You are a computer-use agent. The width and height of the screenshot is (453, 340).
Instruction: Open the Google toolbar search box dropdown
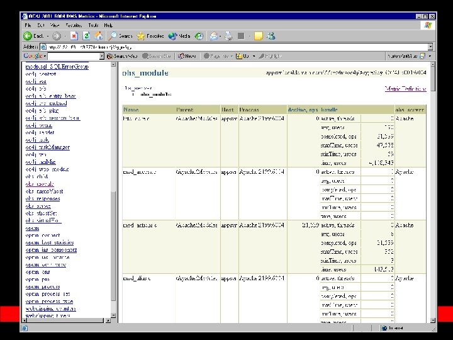click(101, 56)
